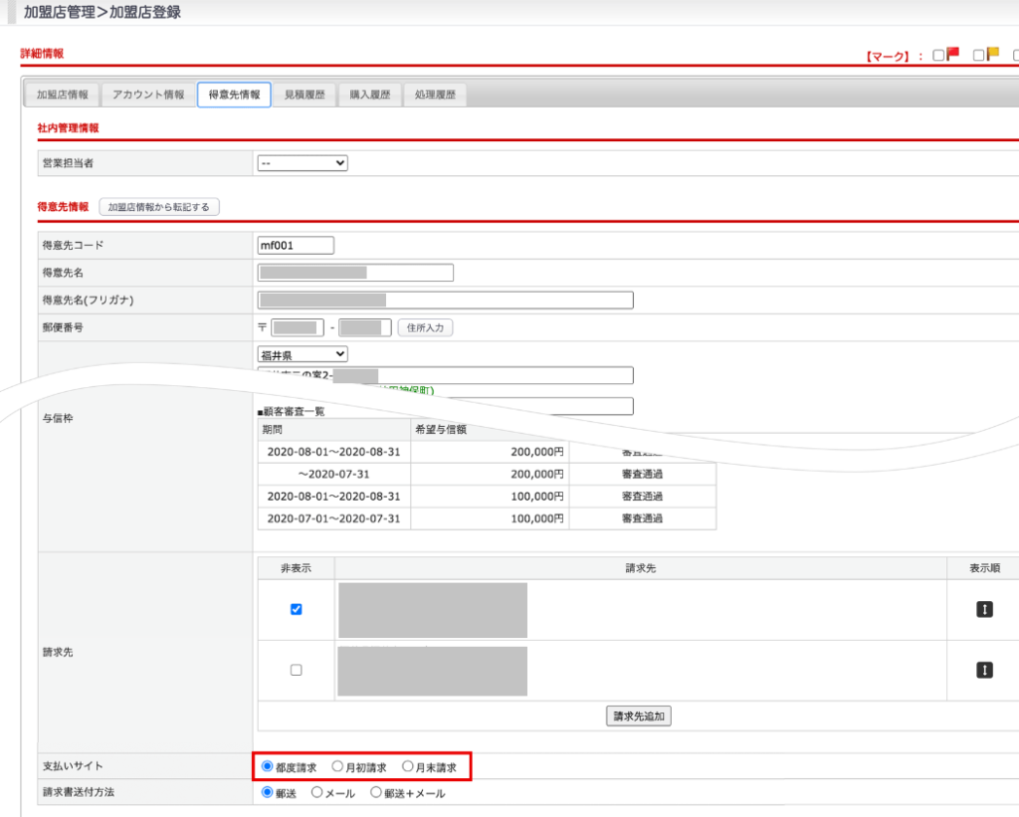Click the sort handle icon of the second 請求先 row
This screenshot has height=817, width=1019.
[x=984, y=670]
